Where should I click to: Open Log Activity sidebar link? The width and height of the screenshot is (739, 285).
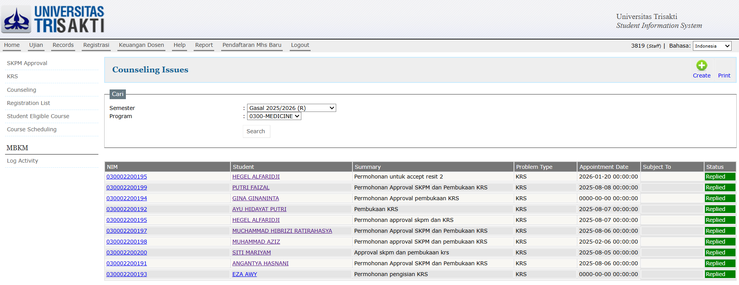coord(22,161)
